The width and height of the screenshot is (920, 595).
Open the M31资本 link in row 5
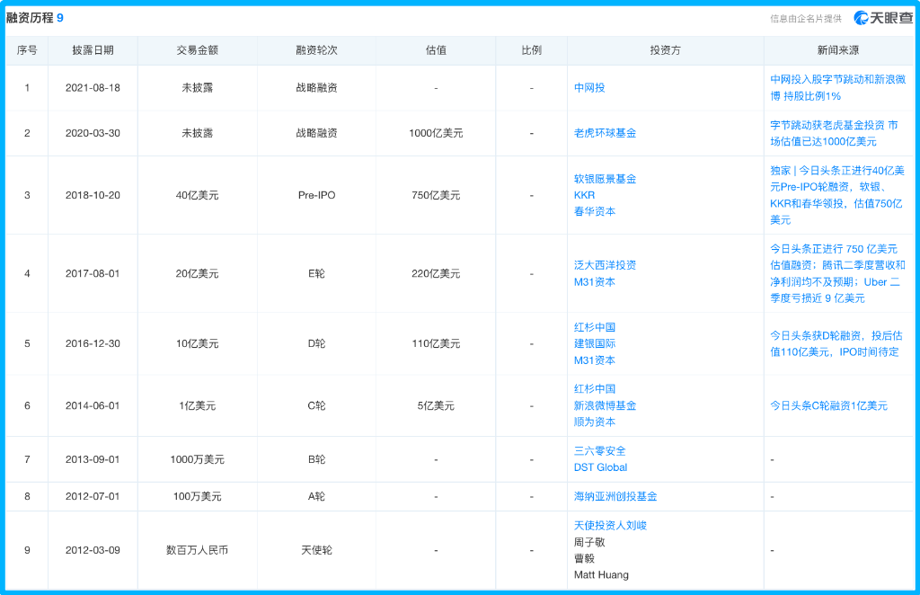596,360
